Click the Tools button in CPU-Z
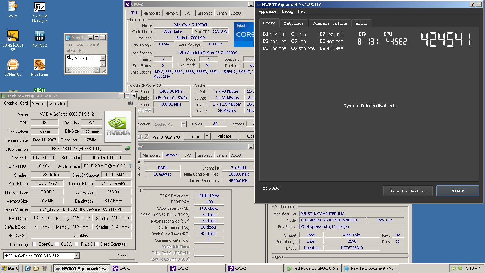The image size is (485, 273). [x=194, y=136]
